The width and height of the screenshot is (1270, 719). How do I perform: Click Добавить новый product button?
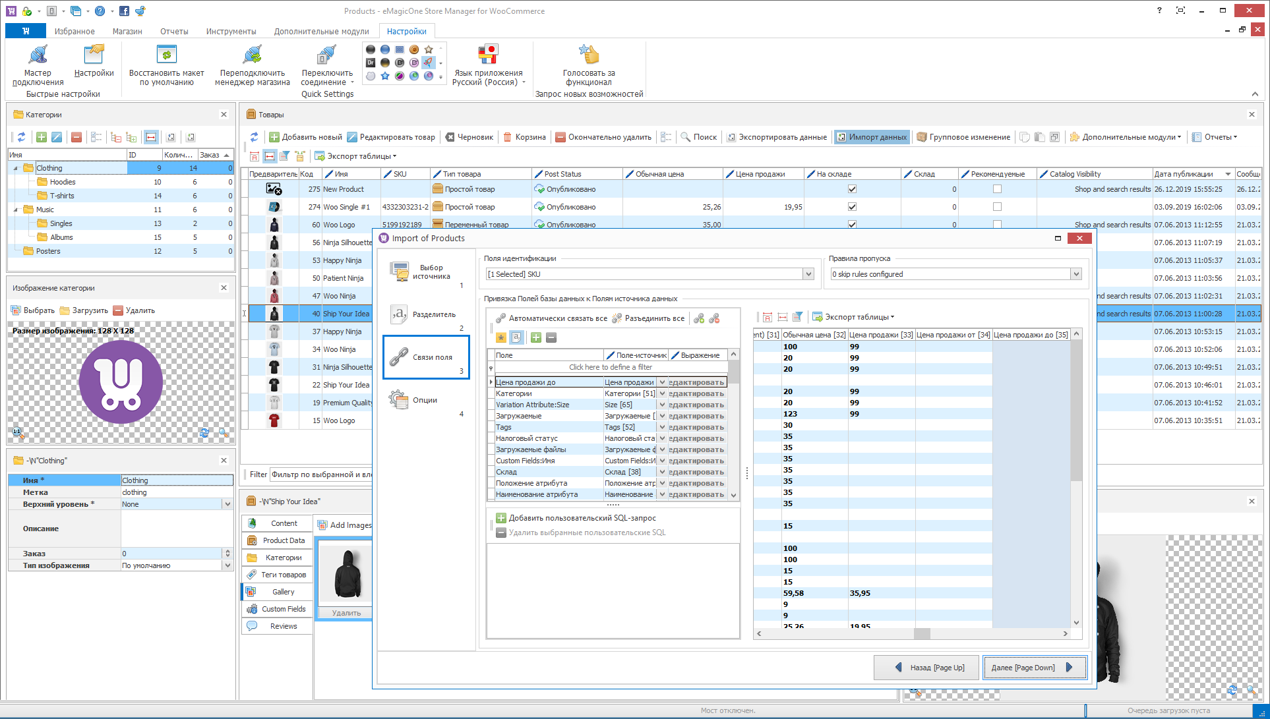click(306, 137)
